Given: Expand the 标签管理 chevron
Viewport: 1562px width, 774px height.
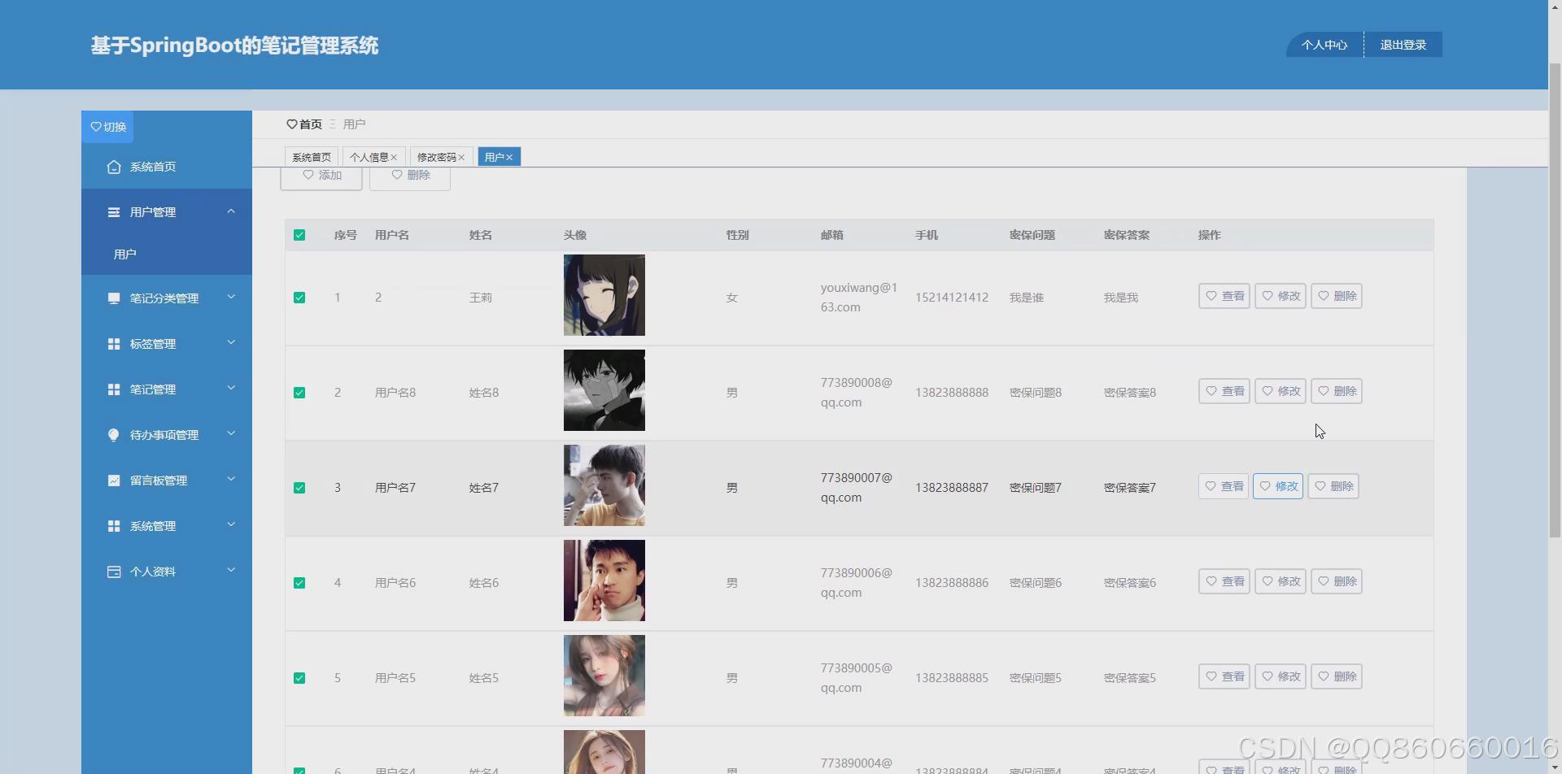Looking at the screenshot, I should pos(231,343).
